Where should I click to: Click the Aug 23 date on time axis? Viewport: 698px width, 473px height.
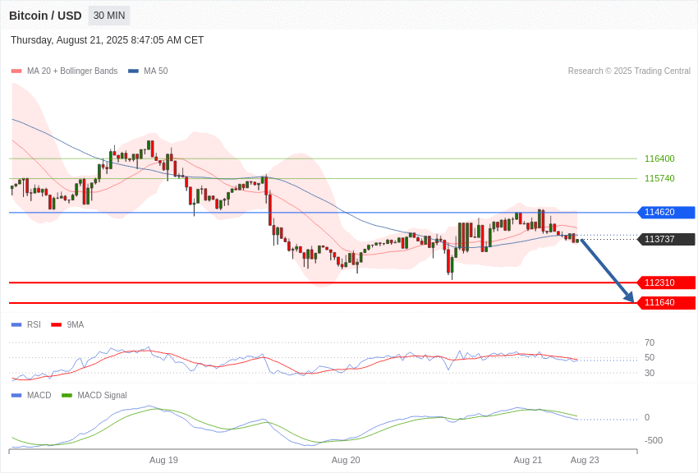coord(585,460)
